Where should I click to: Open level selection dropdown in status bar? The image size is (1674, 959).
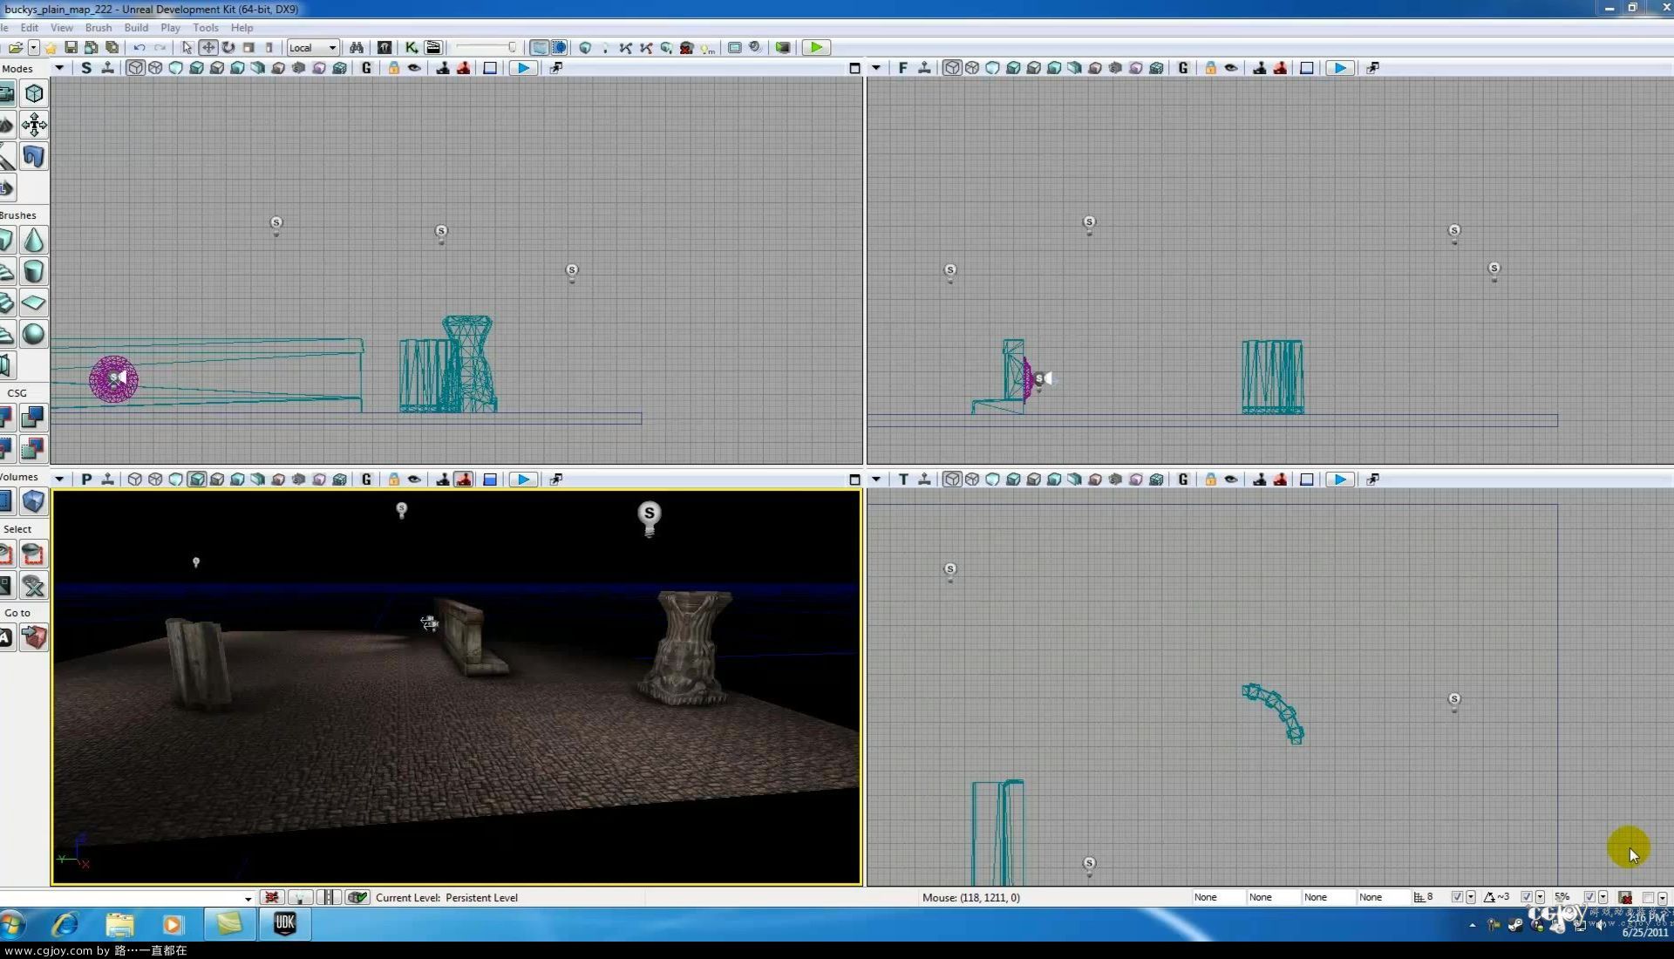tap(248, 898)
